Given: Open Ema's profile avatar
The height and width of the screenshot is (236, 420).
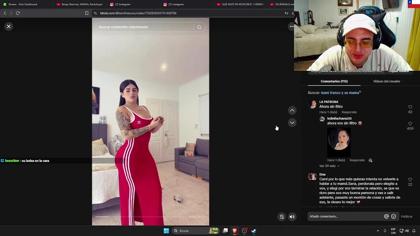Looking at the screenshot, I should pos(312,177).
